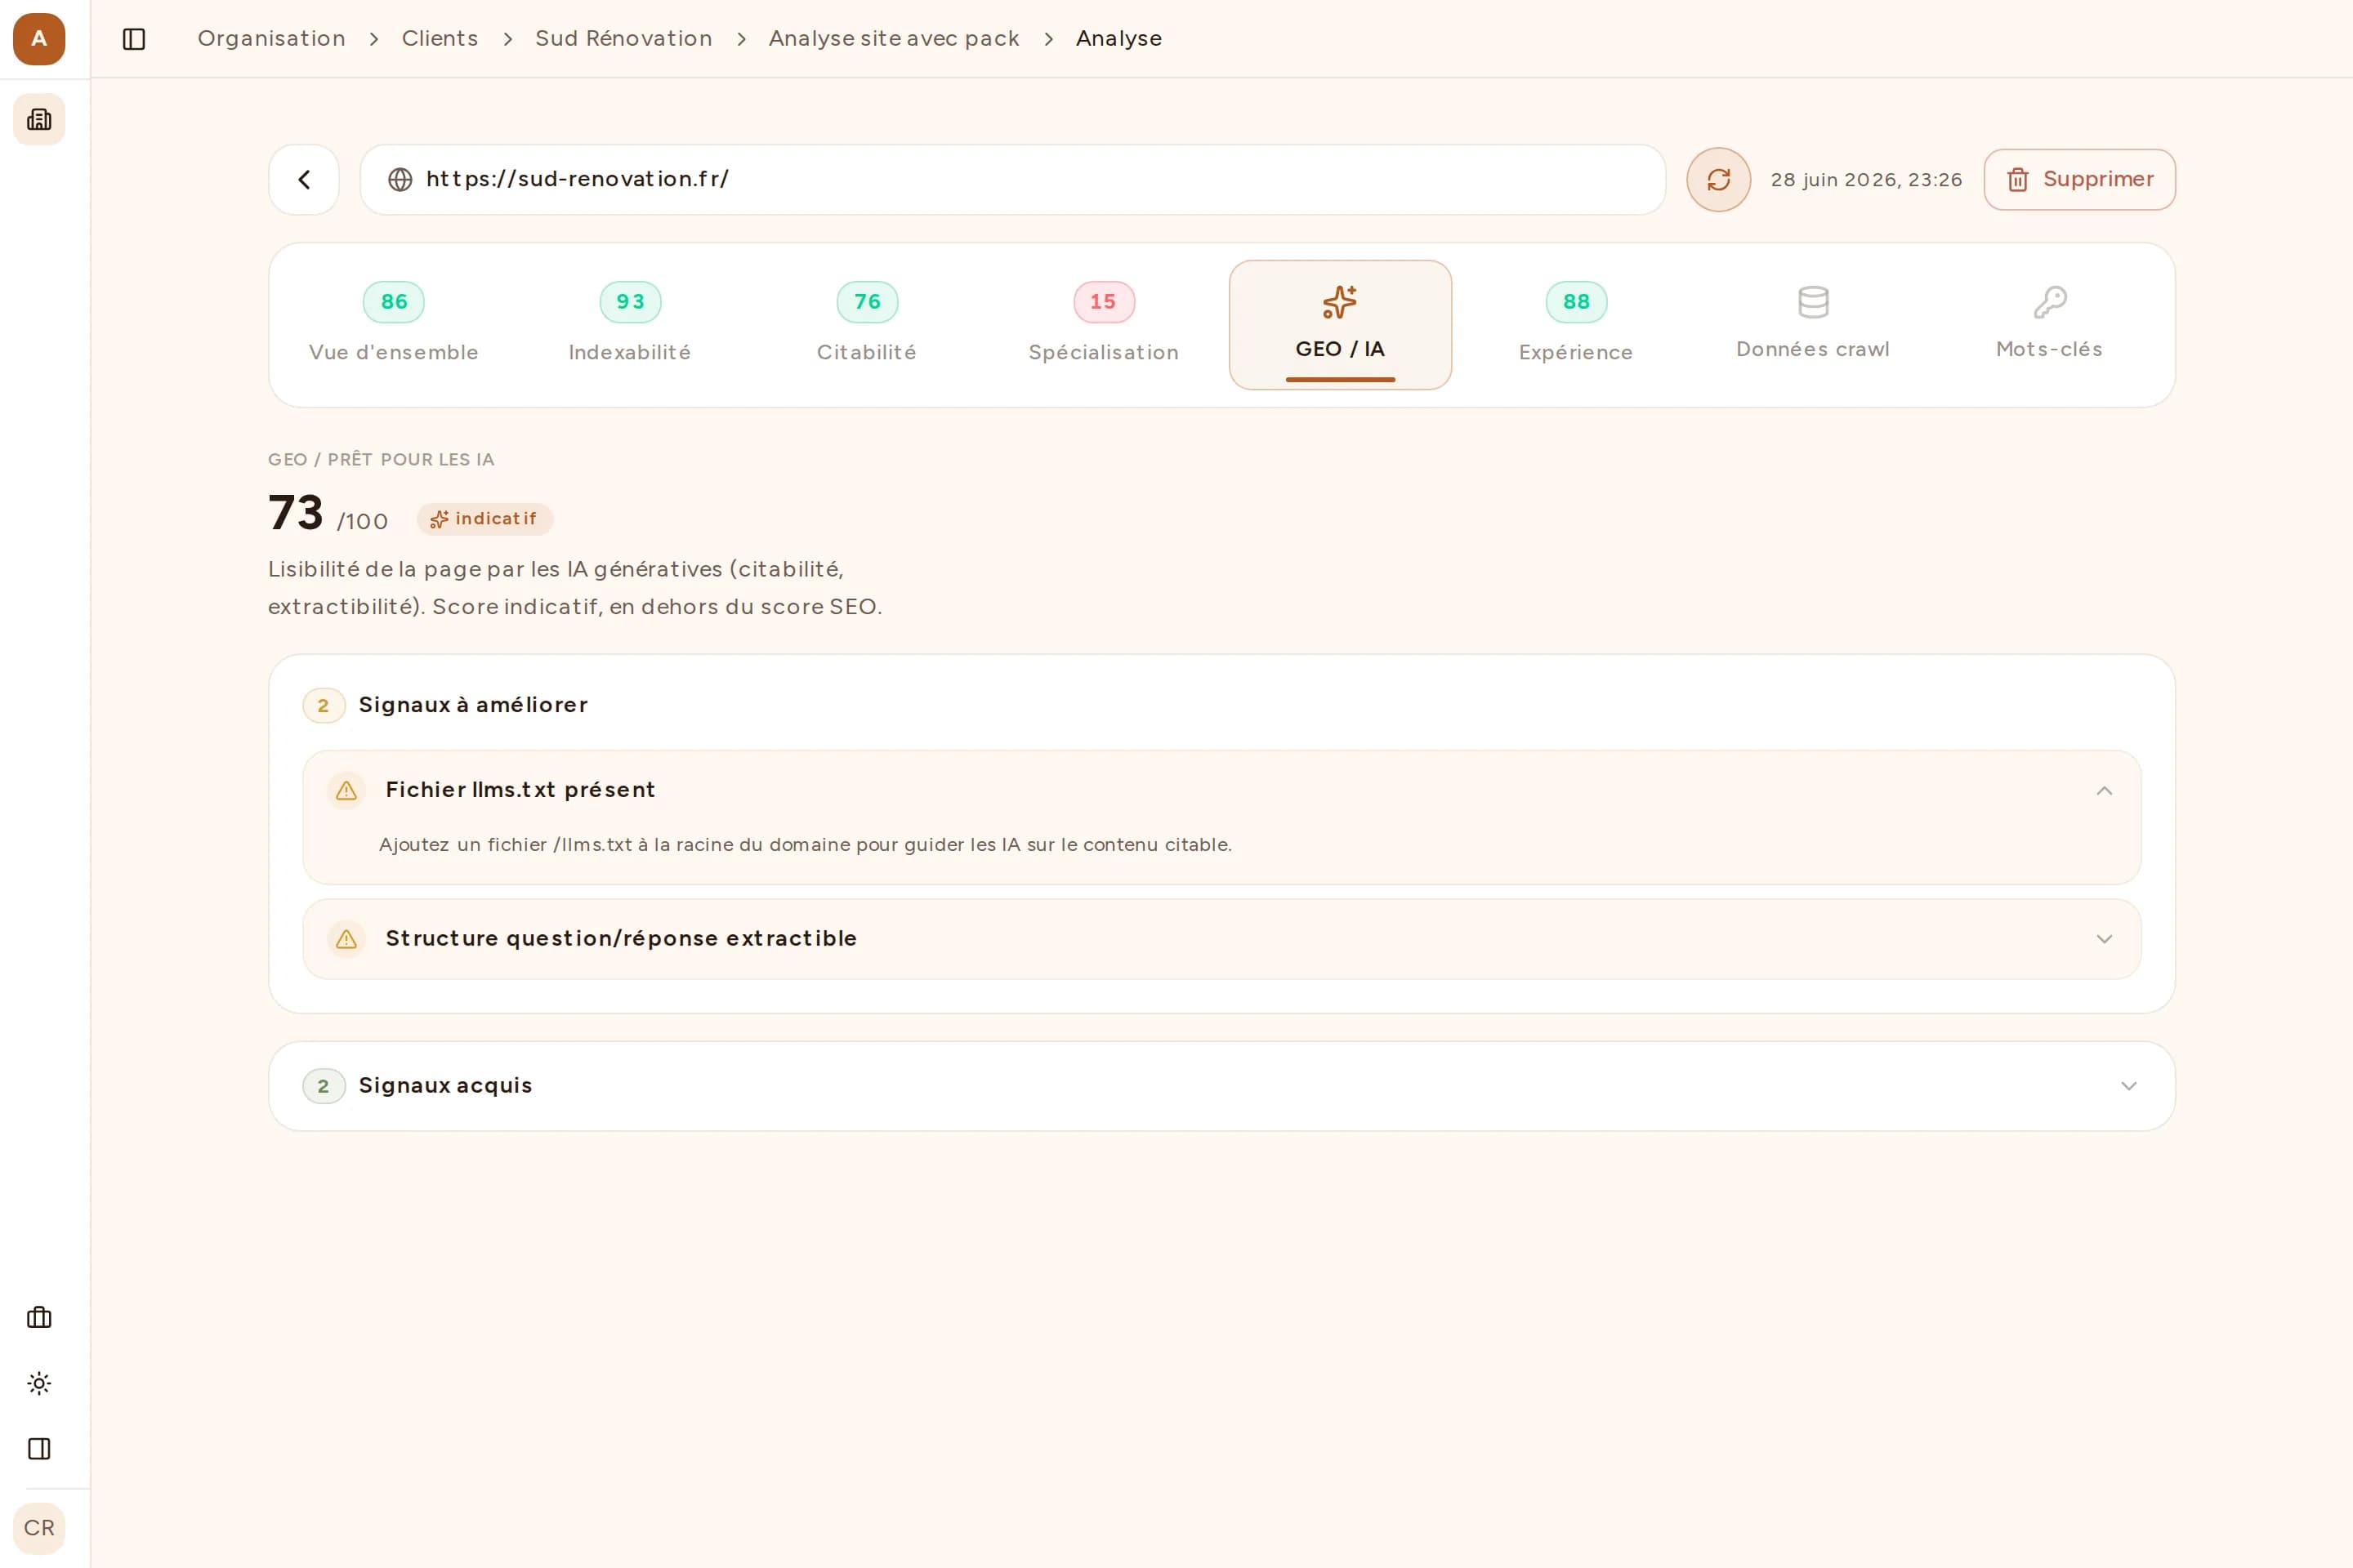This screenshot has width=2353, height=1568.
Task: Click the trash icon in Supprimer
Action: point(2018,180)
